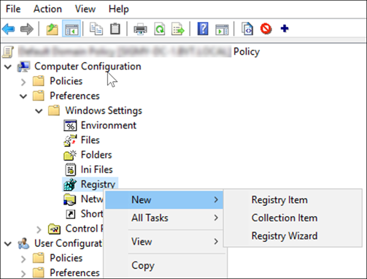Collapse Preferences under Computer Configuration
367x279 pixels.
pyautogui.click(x=23, y=96)
